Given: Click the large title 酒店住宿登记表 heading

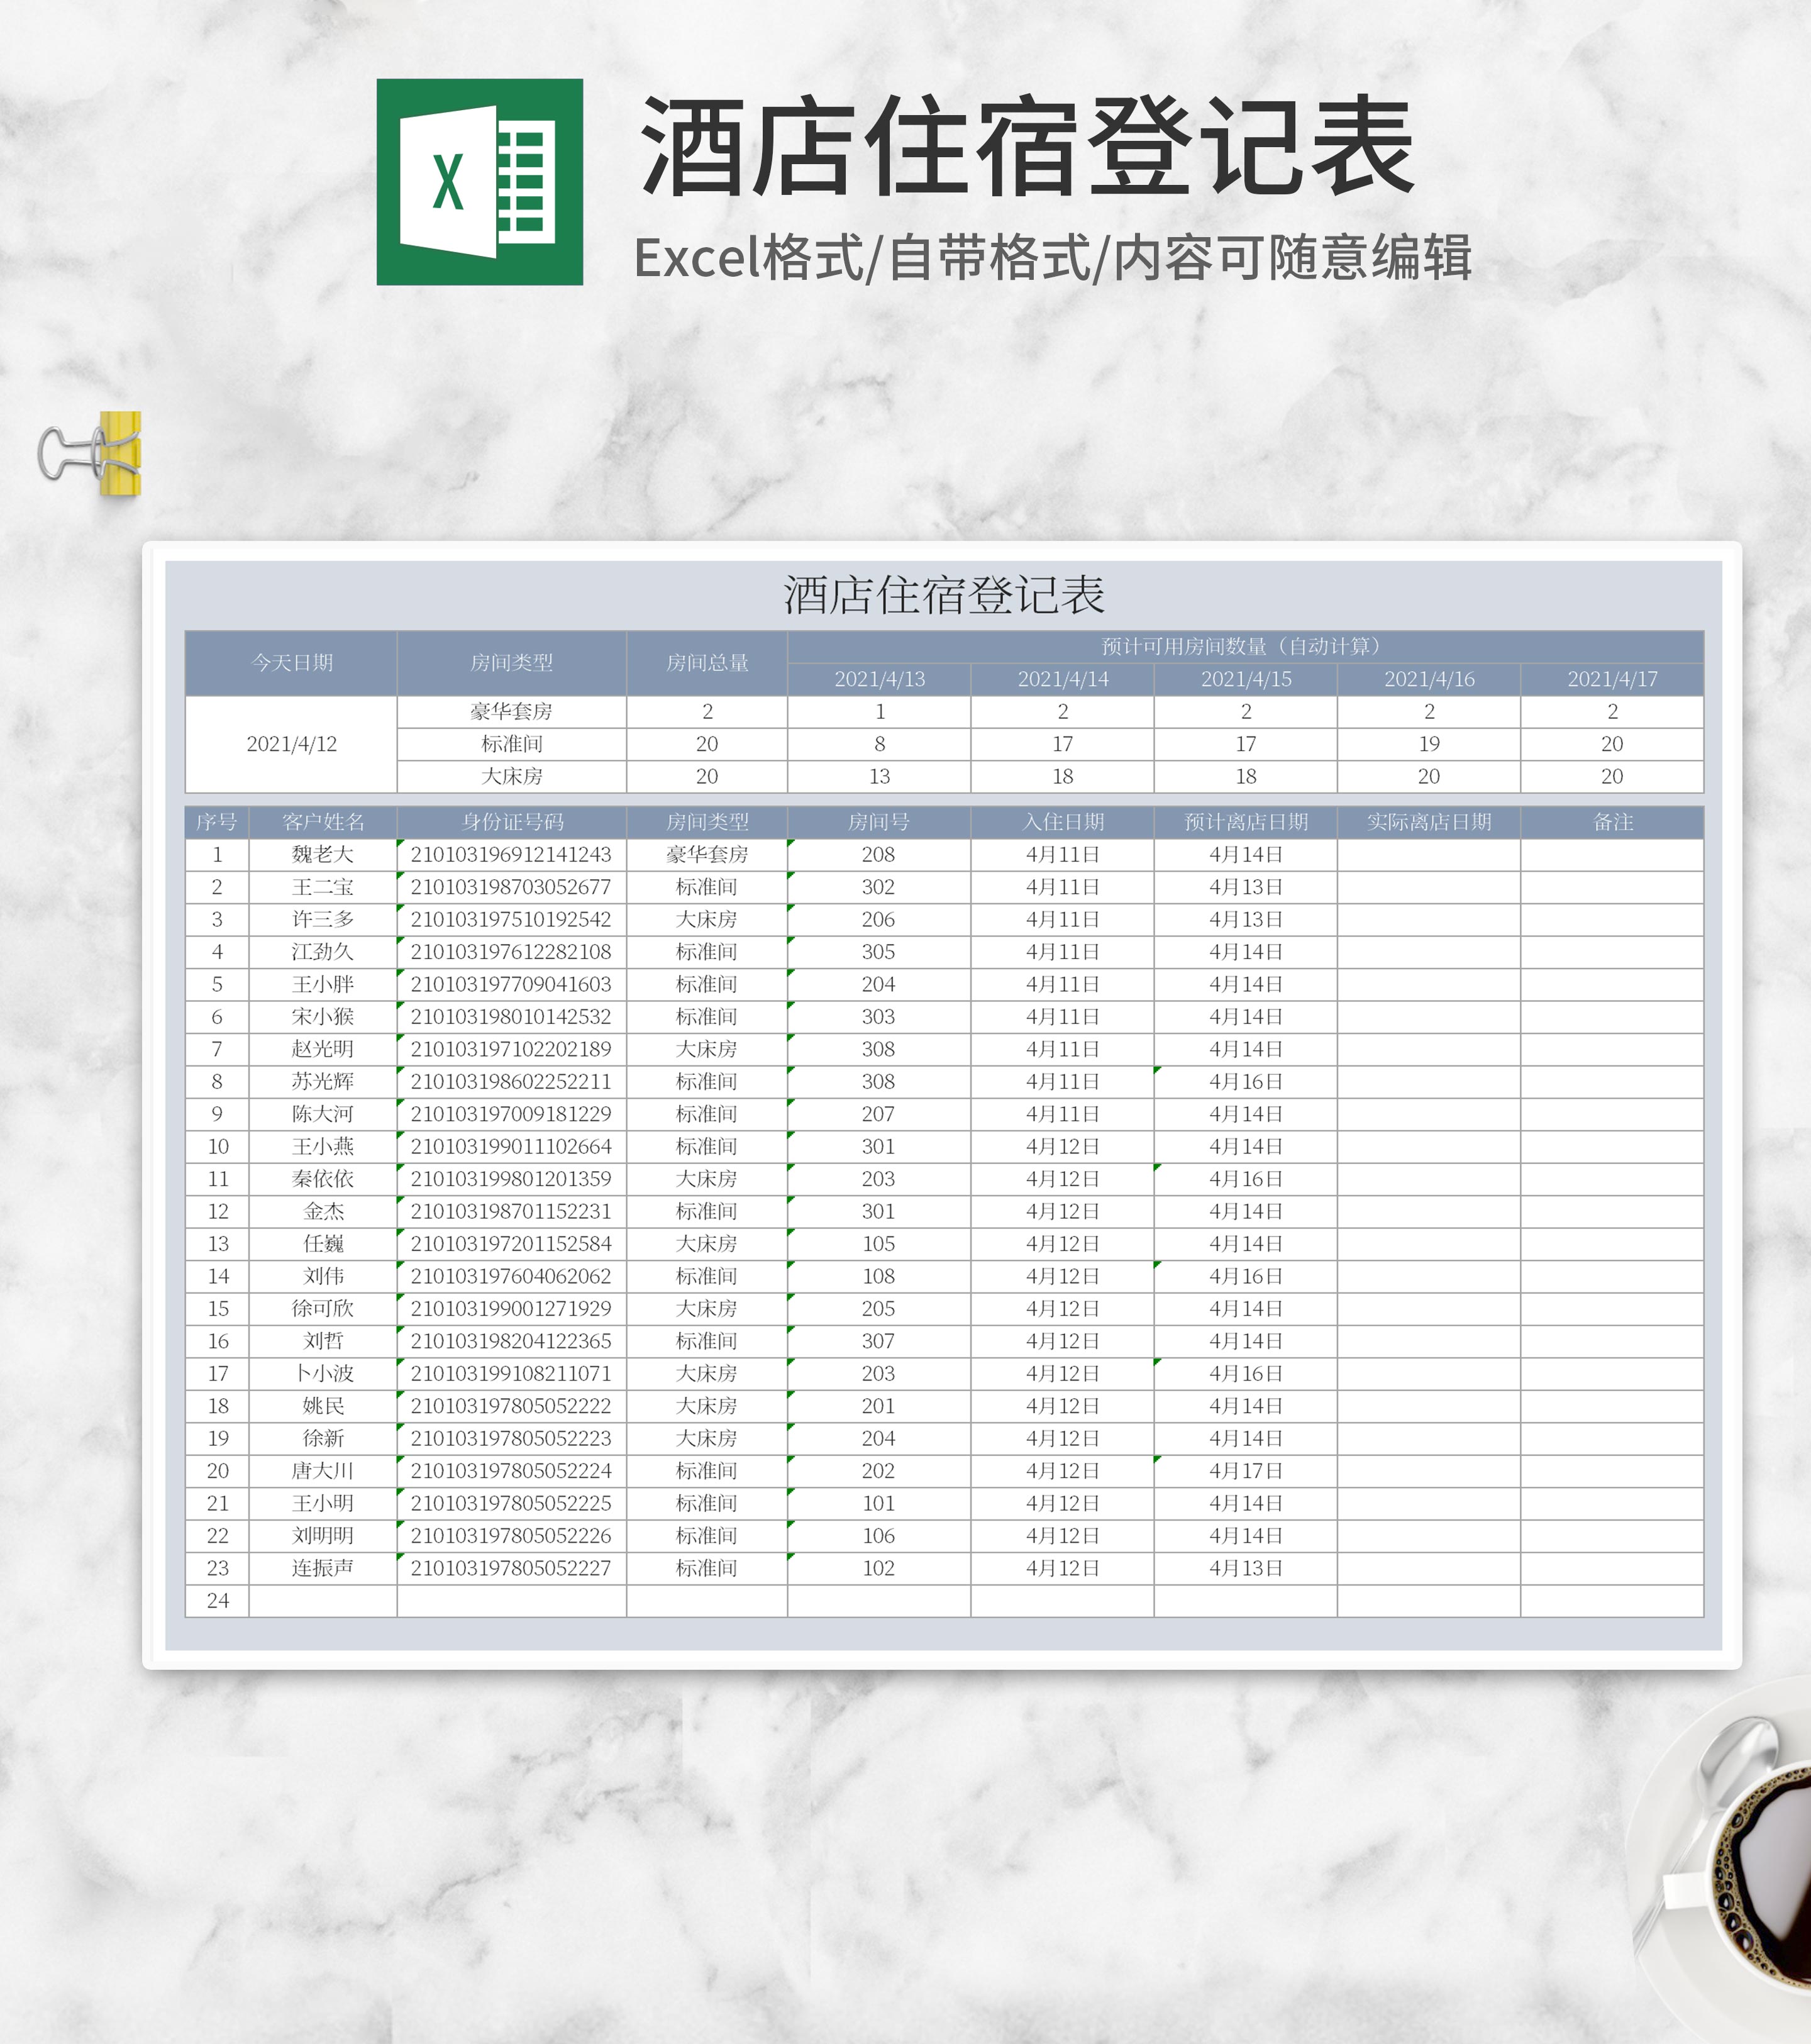Looking at the screenshot, I should (1026, 148).
